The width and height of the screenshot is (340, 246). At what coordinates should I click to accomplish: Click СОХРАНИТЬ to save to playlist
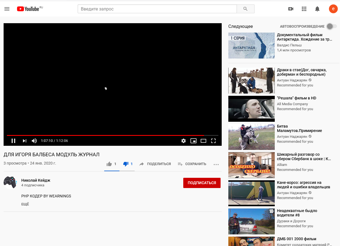[x=192, y=164]
